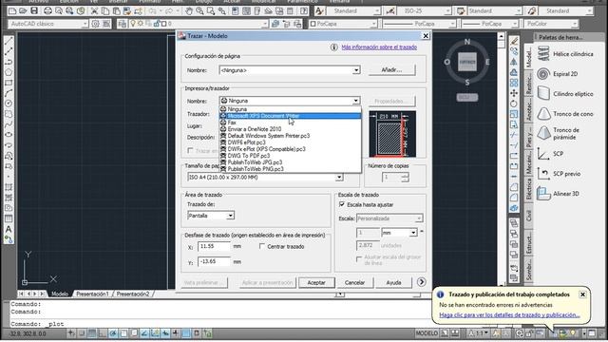
Task: Click the ViewCube compass in drawing area
Action: click(466, 62)
